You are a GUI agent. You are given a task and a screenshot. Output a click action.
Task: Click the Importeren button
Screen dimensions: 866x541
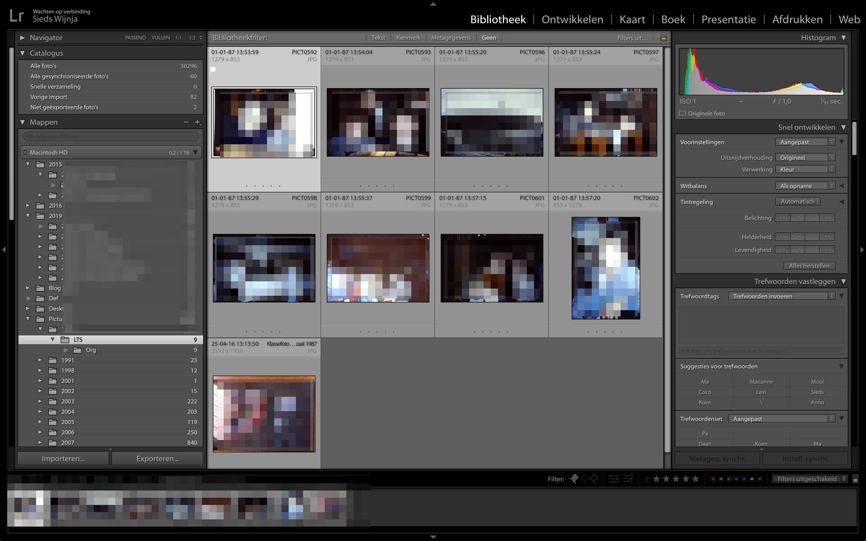pos(63,458)
